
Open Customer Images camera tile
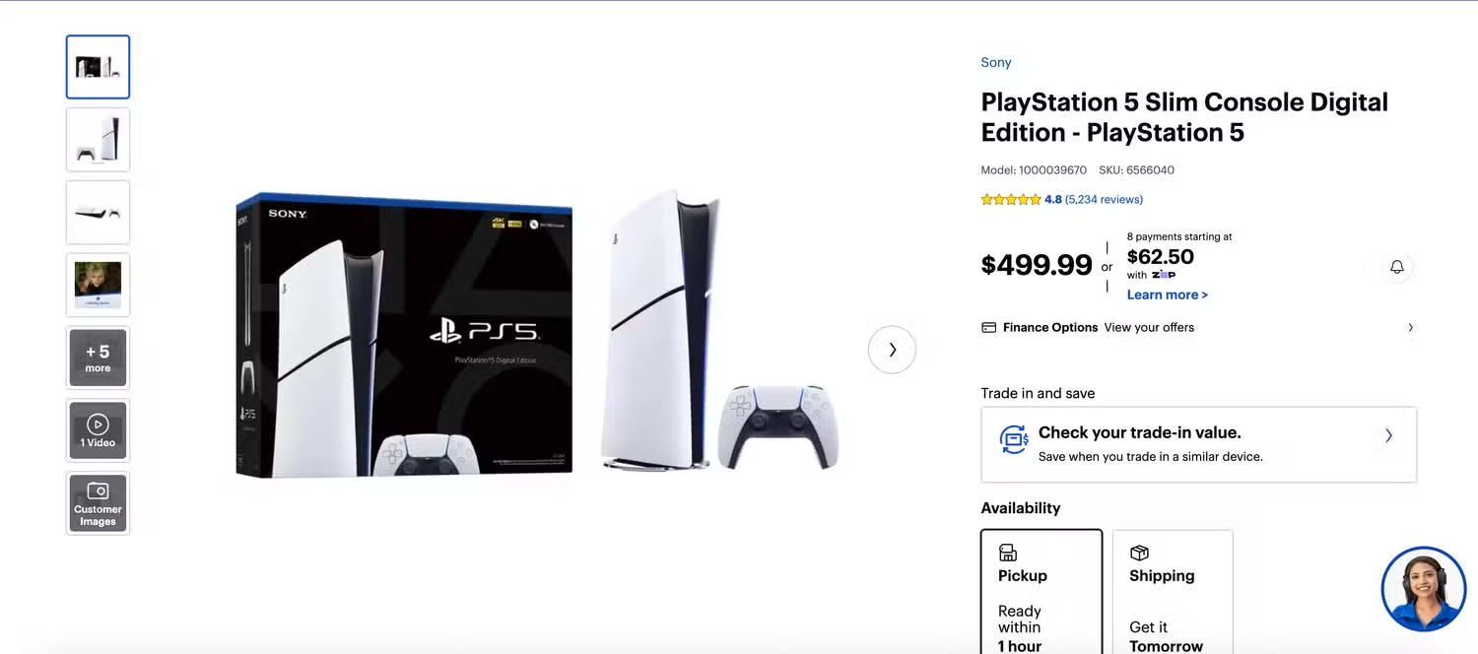click(98, 503)
